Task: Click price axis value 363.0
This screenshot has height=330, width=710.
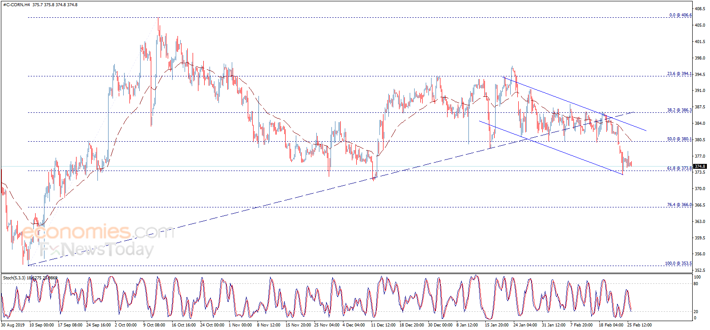Action: point(700,222)
